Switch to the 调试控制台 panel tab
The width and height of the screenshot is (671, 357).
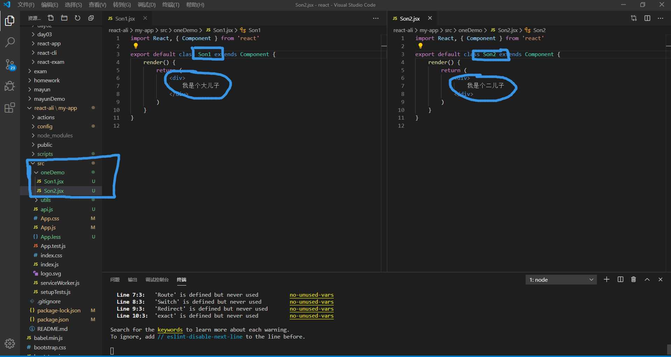pos(157,280)
